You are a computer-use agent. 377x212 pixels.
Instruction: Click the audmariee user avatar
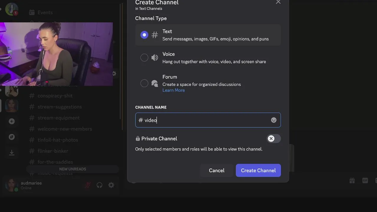[12, 185]
